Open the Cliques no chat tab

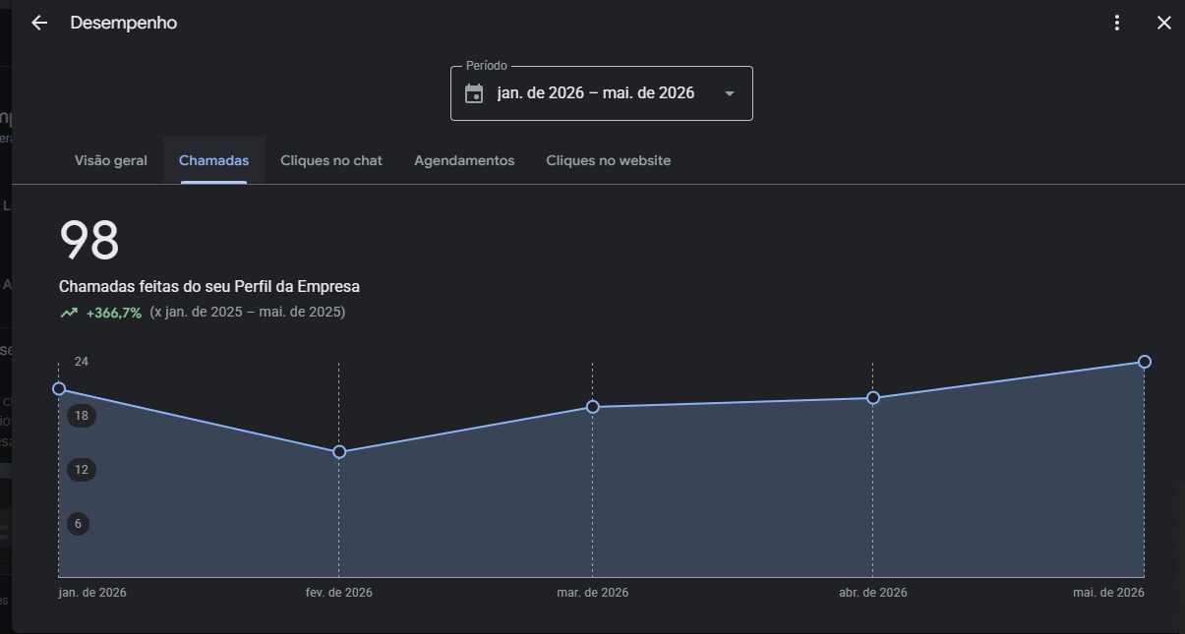331,160
